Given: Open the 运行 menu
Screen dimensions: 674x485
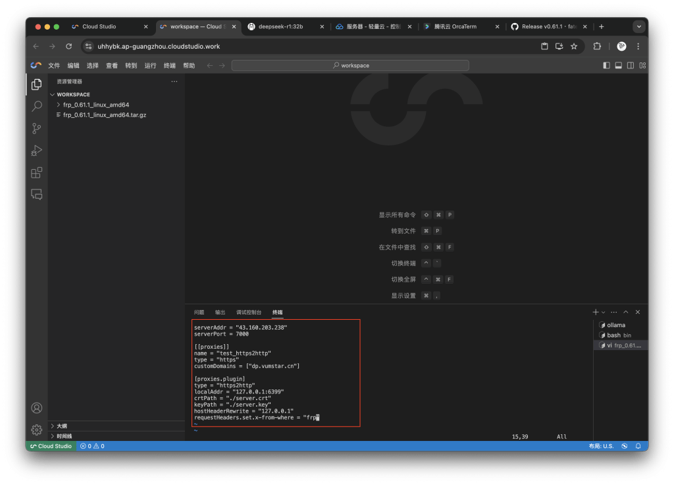Looking at the screenshot, I should [x=151, y=65].
